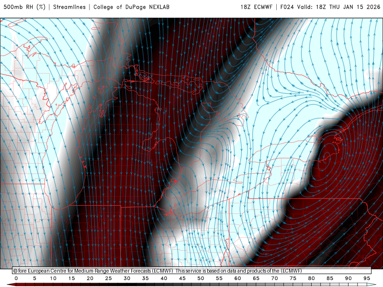Click the "45" colorbar scale label
Viewport: 383px width, 287px height.
point(182,278)
